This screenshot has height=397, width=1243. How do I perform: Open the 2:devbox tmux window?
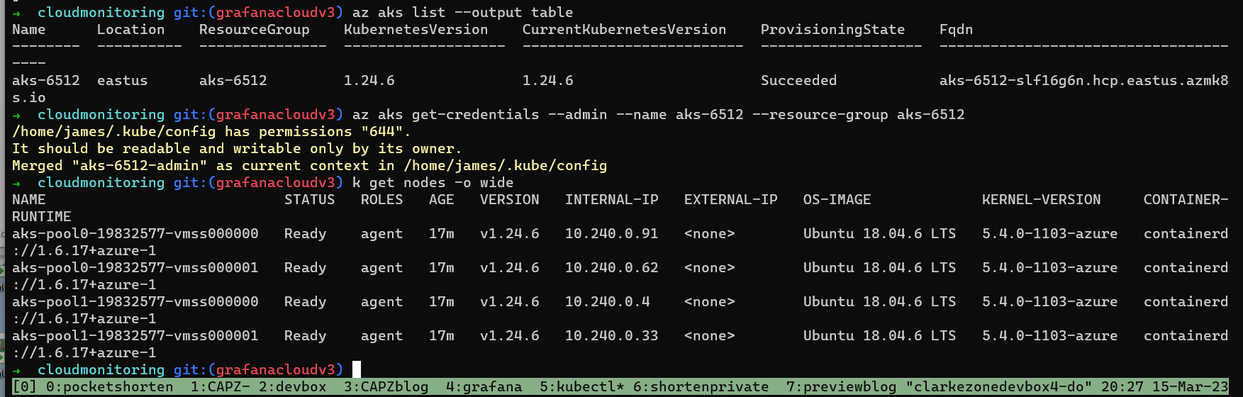pyautogui.click(x=292, y=387)
